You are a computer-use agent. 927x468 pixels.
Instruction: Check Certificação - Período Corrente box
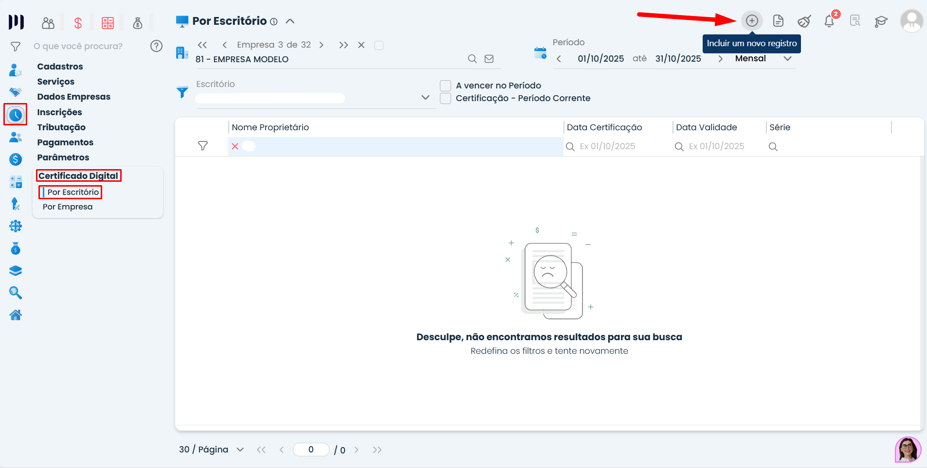tap(445, 98)
